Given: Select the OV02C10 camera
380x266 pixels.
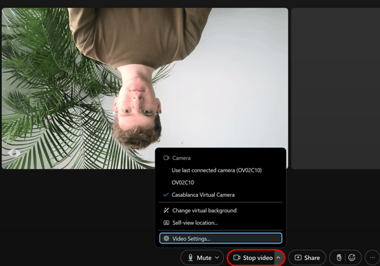Looking at the screenshot, I should [183, 182].
